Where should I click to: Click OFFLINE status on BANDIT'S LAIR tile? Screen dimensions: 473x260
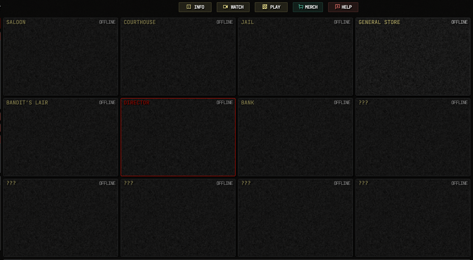tap(107, 103)
